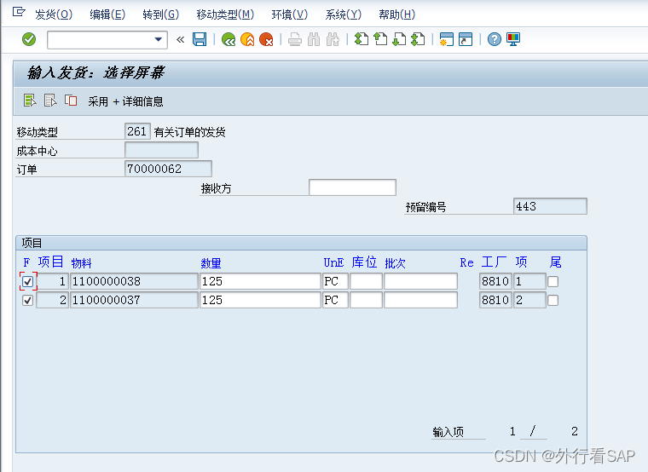Viewport: 648px width, 472px height.
Task: Click the green Enter checkmark icon
Action: point(29,40)
